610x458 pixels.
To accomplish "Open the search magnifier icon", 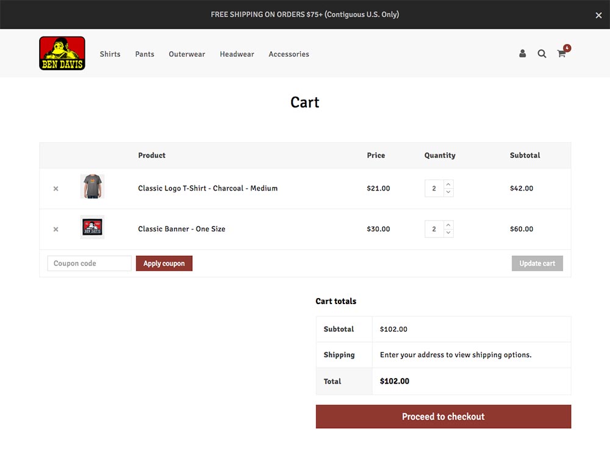I will (542, 54).
